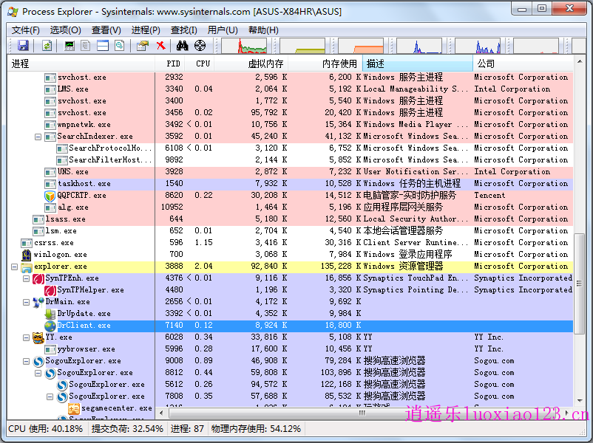The width and height of the screenshot is (593, 443).
Task: Open the 进程(P) menu
Action: point(146,30)
